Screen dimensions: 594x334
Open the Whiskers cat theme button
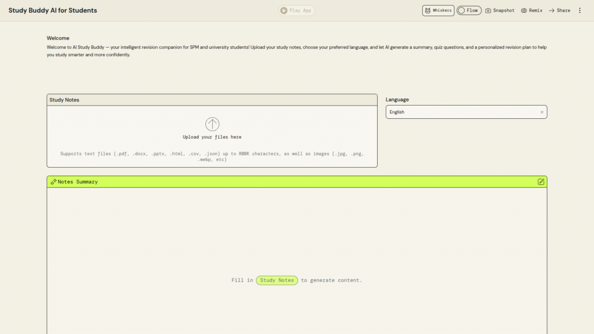[x=438, y=10]
